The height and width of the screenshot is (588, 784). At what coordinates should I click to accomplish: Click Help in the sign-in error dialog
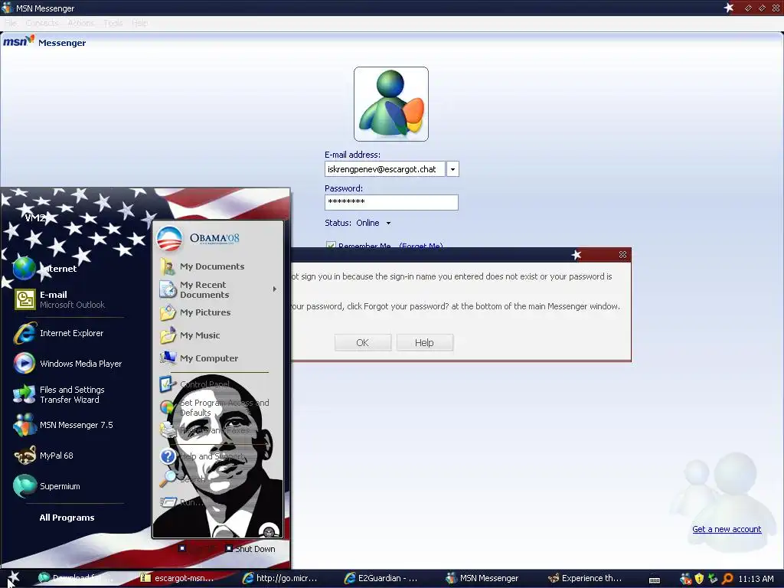coord(424,342)
